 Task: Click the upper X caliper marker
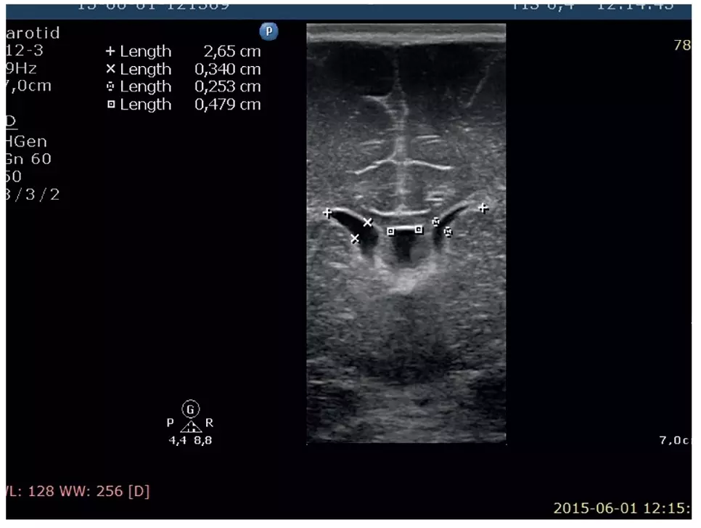point(368,222)
